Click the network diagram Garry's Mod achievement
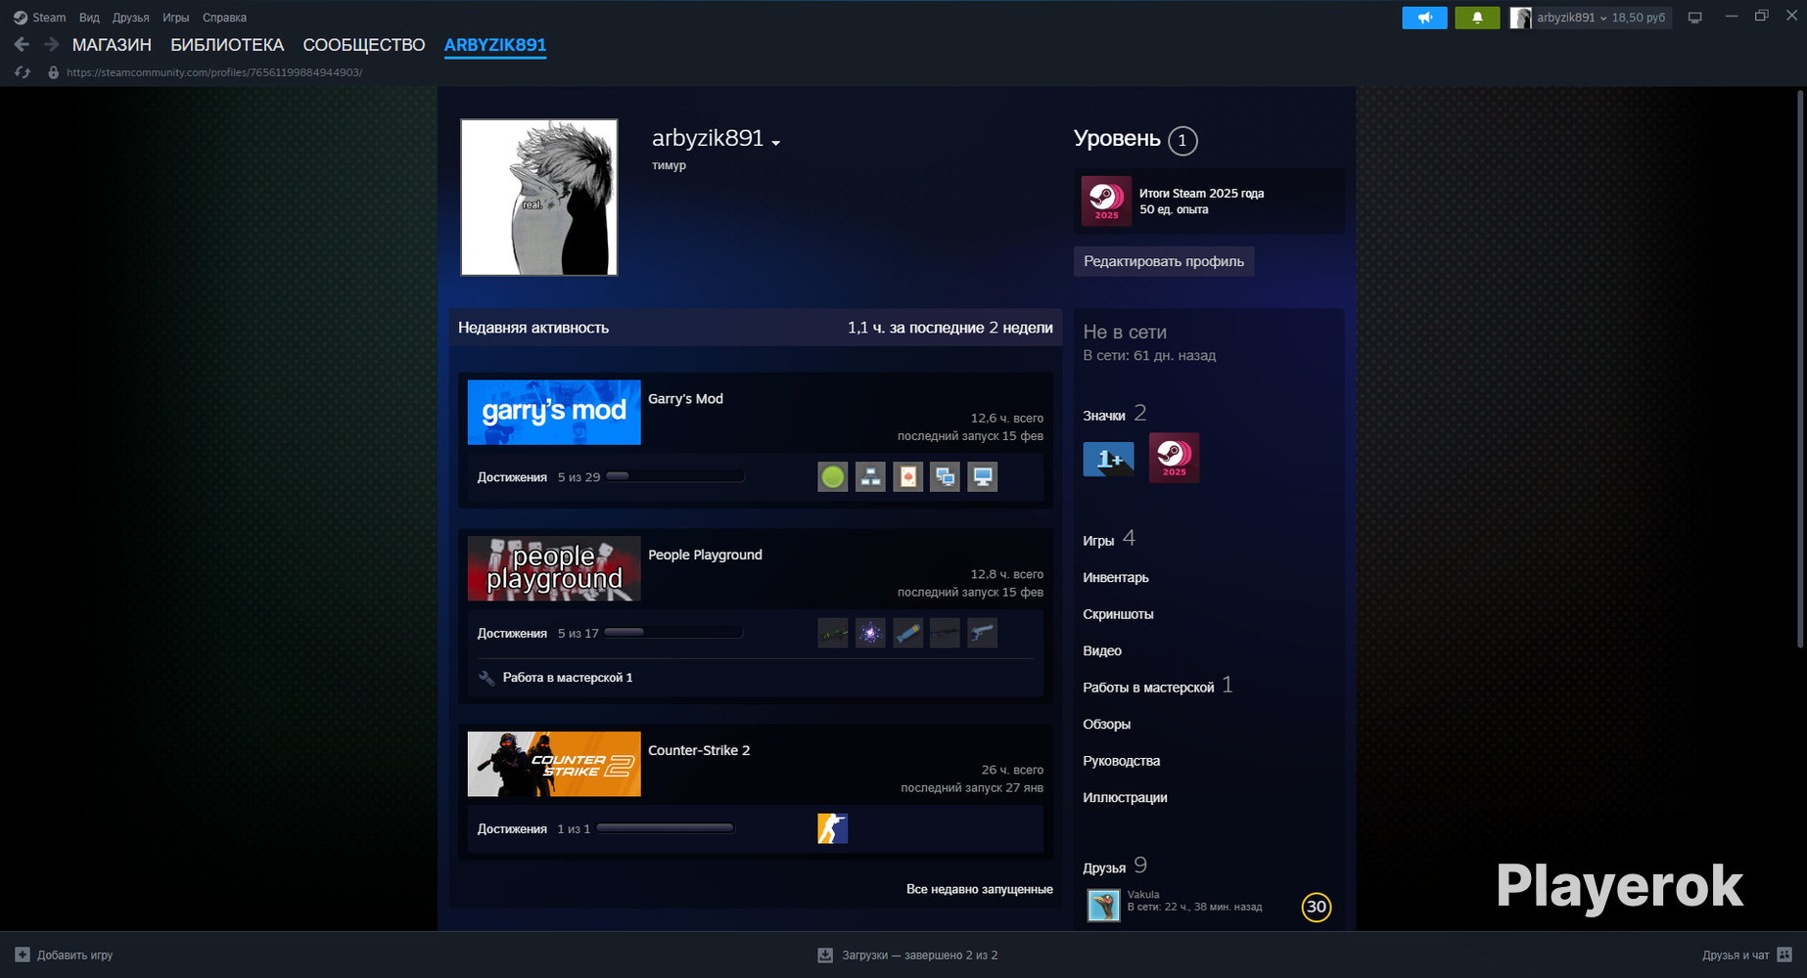 pos(870,477)
